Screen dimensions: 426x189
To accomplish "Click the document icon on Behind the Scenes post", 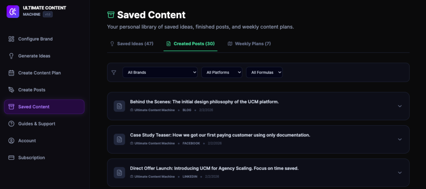I will coord(119,106).
